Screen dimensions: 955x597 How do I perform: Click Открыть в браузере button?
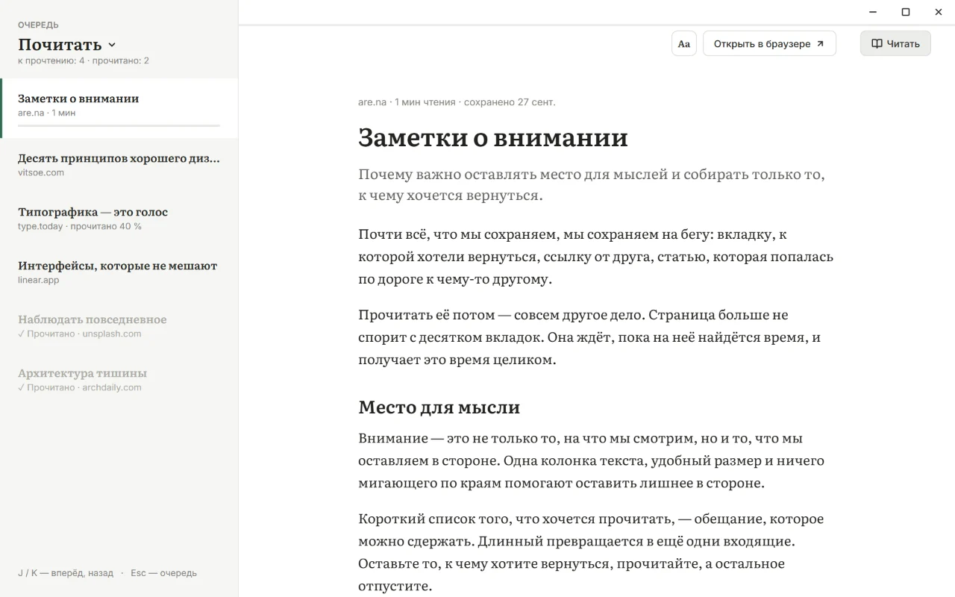[769, 43]
